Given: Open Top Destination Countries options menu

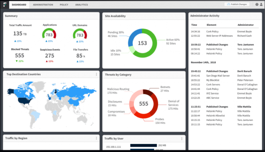Looking at the screenshot, I should pyautogui.click(x=96, y=74).
